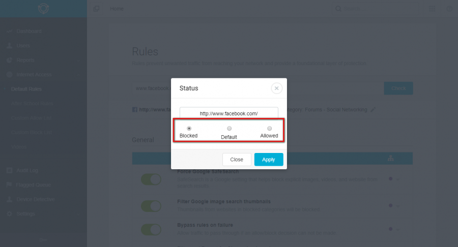Click the pencil edit icon beside category
The image size is (458, 247).
(x=373, y=110)
